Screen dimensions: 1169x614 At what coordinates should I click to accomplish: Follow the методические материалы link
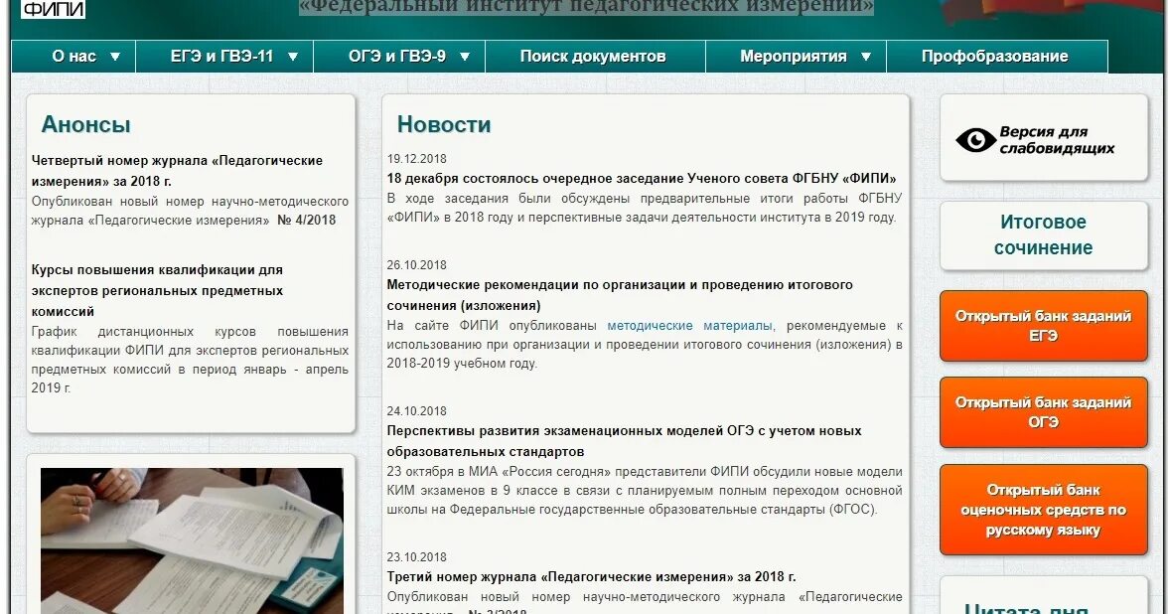(x=689, y=326)
